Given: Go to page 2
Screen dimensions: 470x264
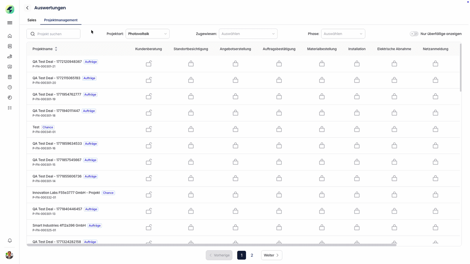Looking at the screenshot, I should click(252, 255).
